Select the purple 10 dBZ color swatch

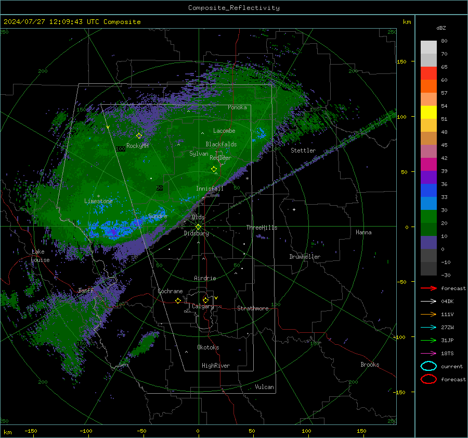pos(428,242)
